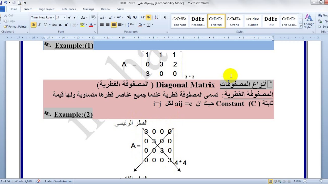Click Shading paint bucket icon
328x184 pixels.
(140, 25)
